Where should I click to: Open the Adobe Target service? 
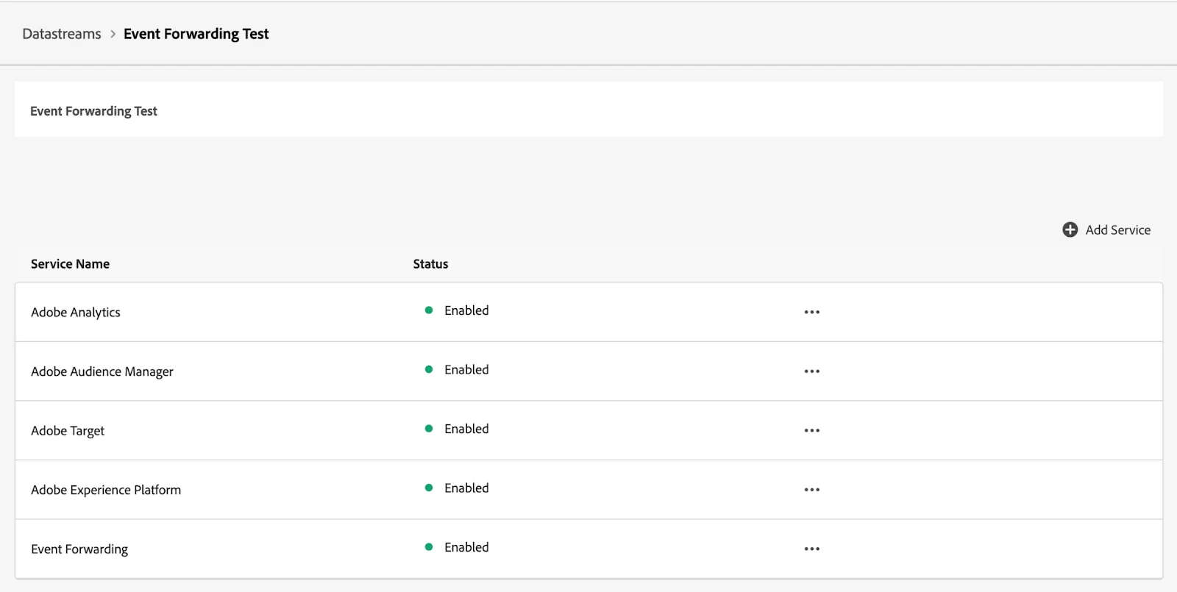pyautogui.click(x=68, y=431)
